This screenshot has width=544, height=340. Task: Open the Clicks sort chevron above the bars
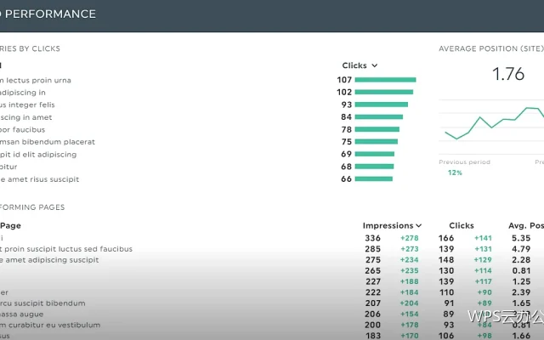(374, 65)
